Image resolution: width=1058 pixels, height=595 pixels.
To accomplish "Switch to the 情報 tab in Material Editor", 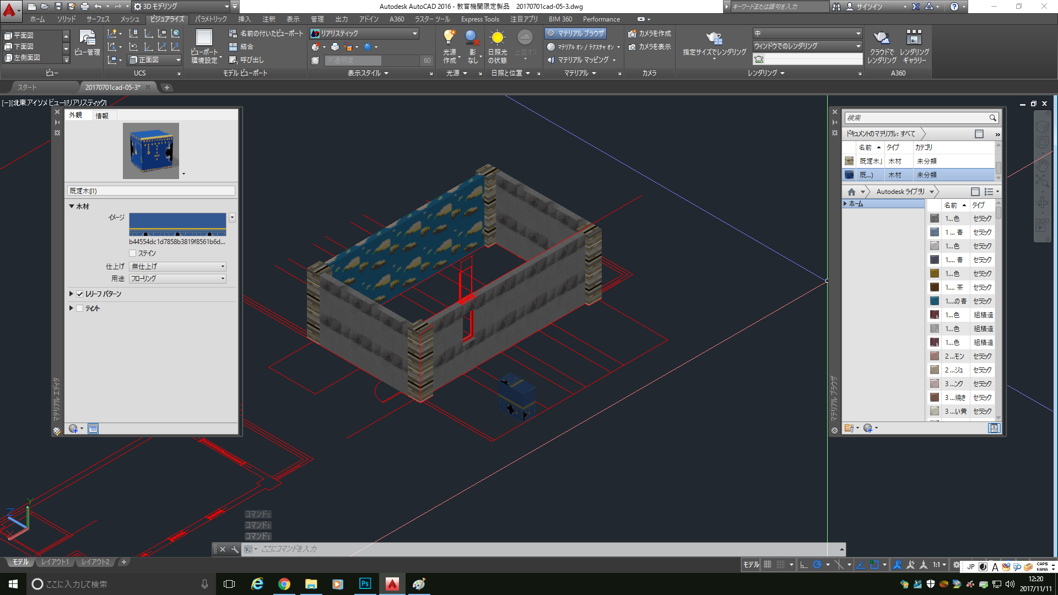I will (x=102, y=116).
